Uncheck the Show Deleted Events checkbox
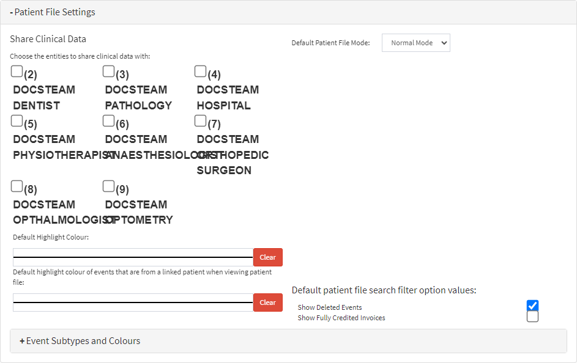Viewport: 577px width, 363px height. click(x=532, y=306)
